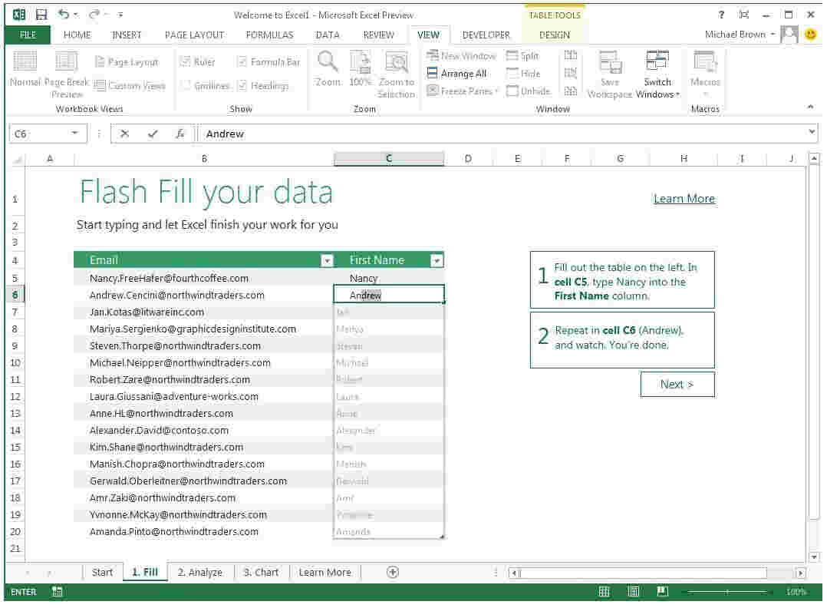Open the Email column filter dropdown
This screenshot has width=827, height=608.
327,260
